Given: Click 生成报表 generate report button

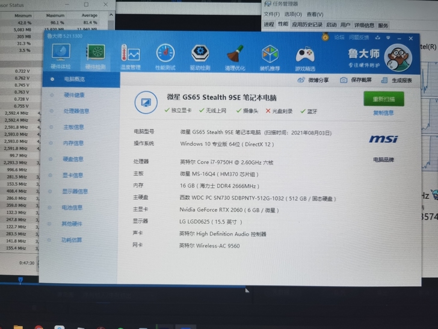Looking at the screenshot, I should point(396,80).
